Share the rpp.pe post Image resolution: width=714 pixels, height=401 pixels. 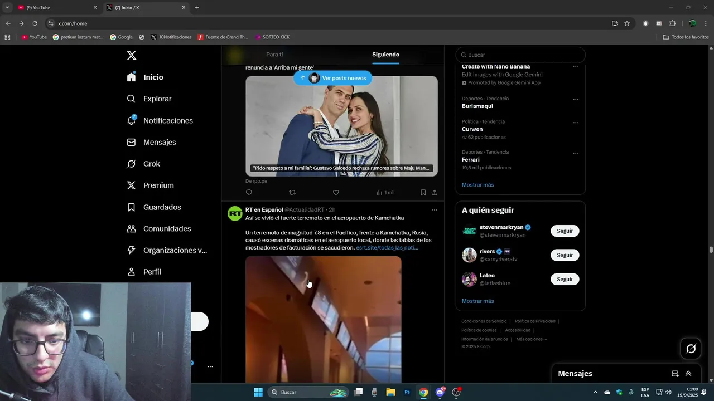435,193
